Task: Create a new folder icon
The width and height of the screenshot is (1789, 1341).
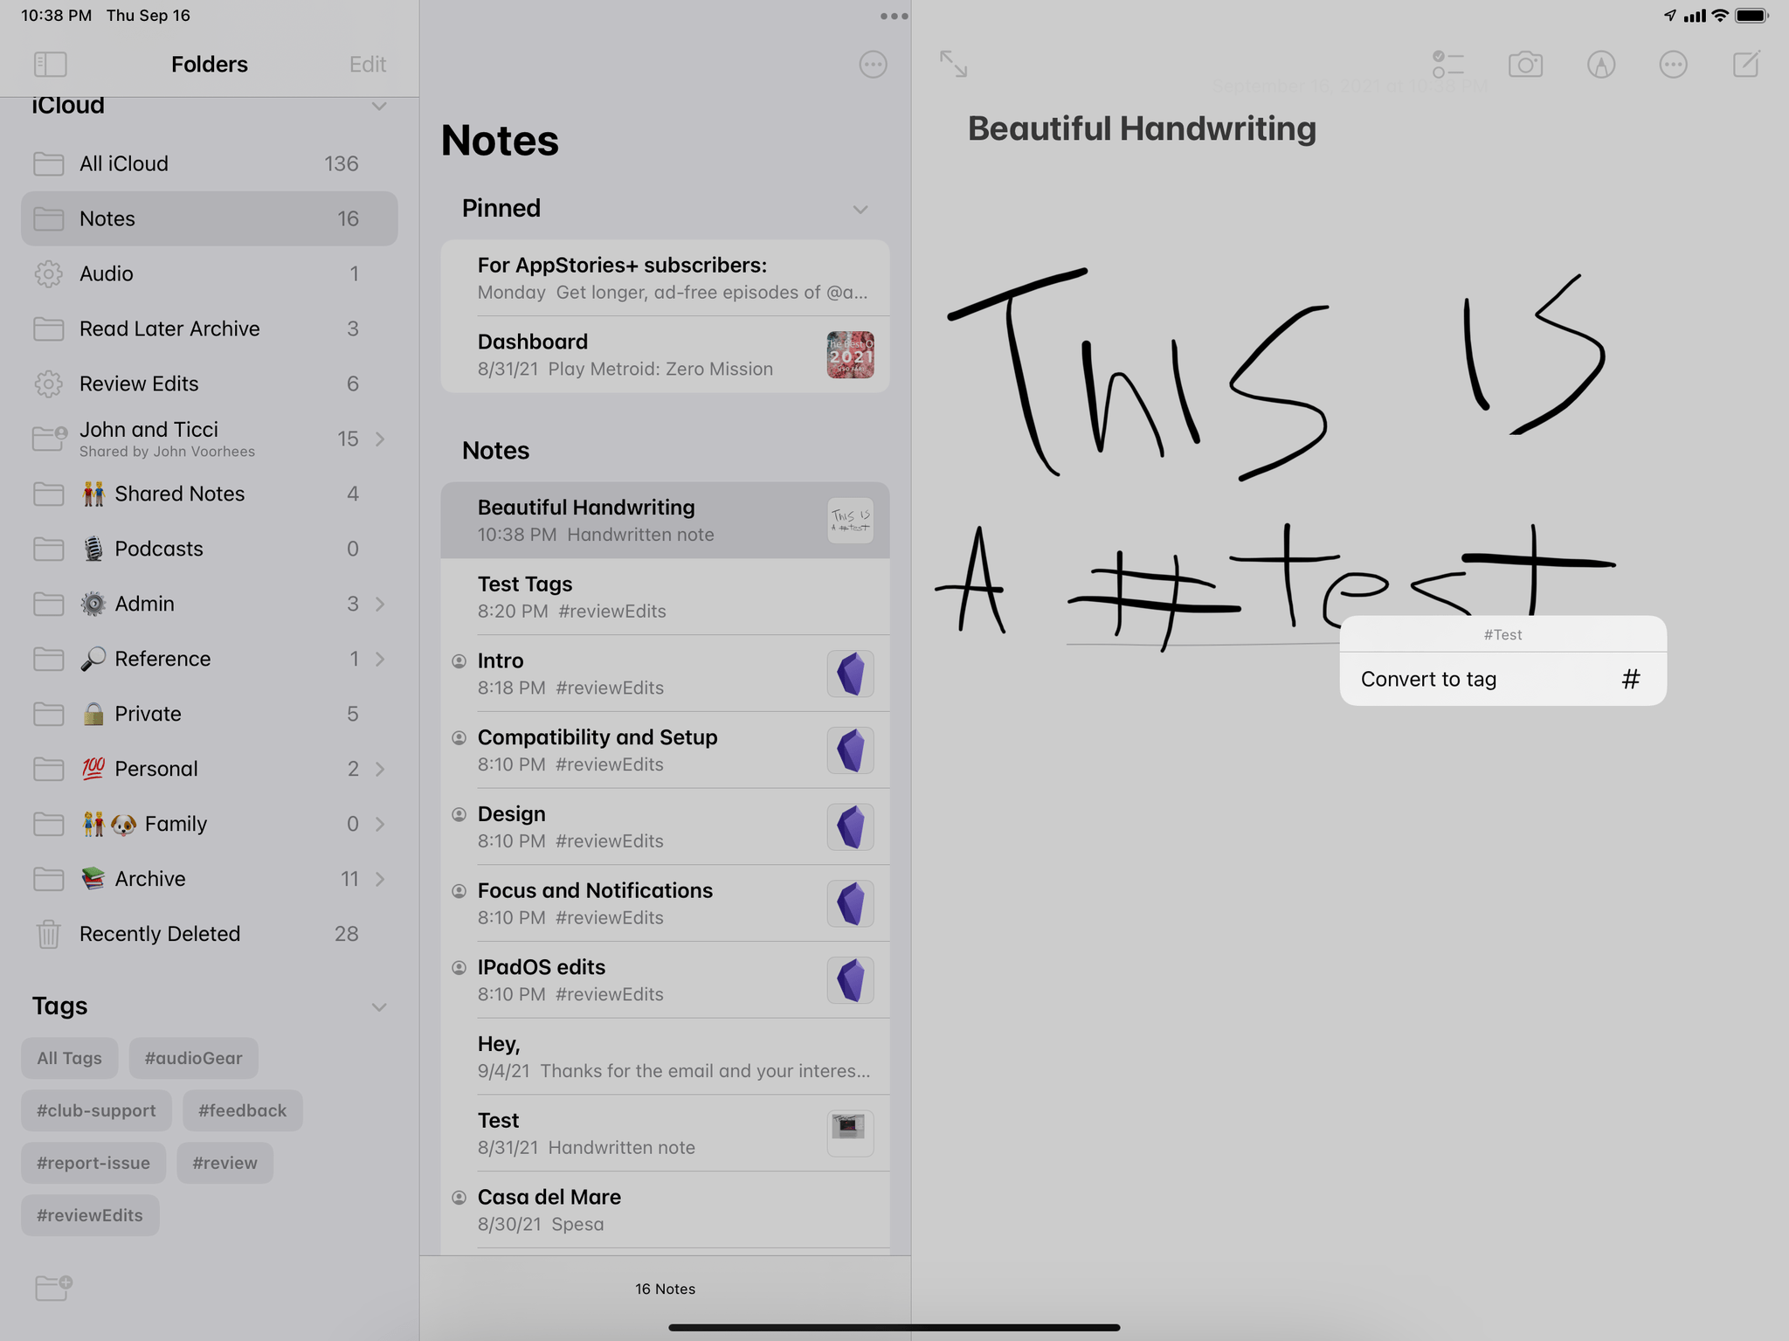Action: coord(53,1287)
